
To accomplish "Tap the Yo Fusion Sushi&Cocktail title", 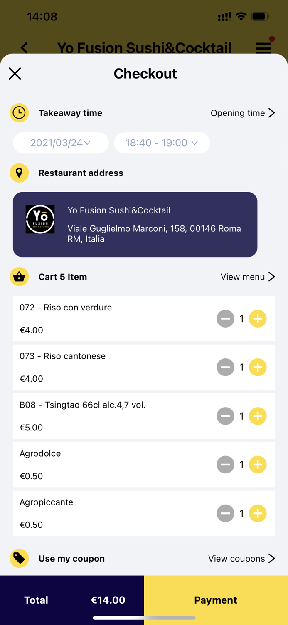I will coord(144,47).
